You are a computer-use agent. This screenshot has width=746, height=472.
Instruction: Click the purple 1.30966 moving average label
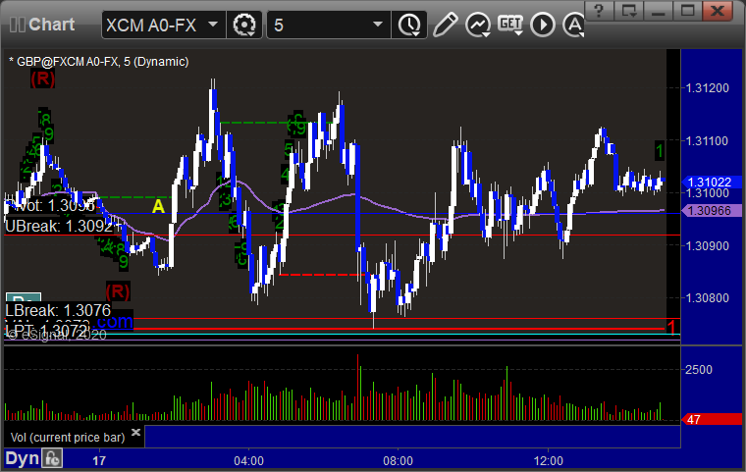(x=712, y=211)
